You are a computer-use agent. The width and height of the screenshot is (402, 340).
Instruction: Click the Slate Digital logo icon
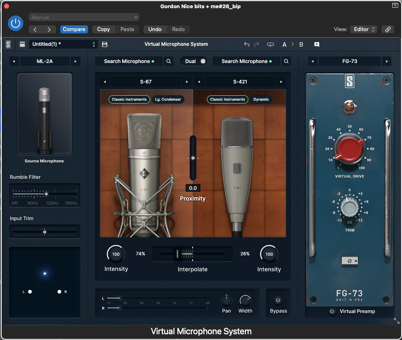pos(9,44)
